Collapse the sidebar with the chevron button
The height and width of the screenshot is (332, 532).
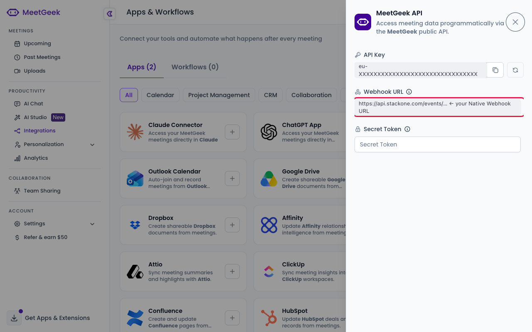(109, 14)
